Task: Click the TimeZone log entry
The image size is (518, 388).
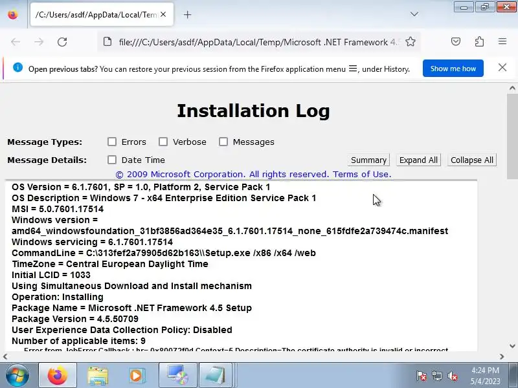Action: point(110,264)
